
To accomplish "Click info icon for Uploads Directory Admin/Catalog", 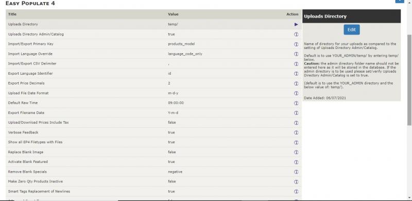I will click(x=296, y=34).
